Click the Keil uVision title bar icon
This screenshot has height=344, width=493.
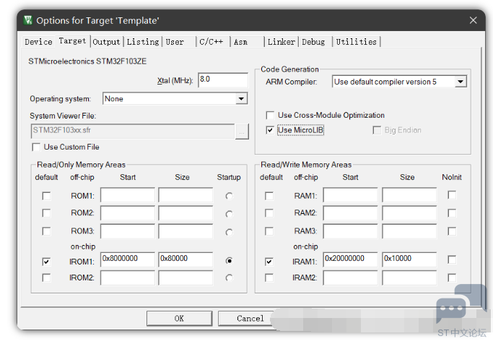(x=27, y=20)
